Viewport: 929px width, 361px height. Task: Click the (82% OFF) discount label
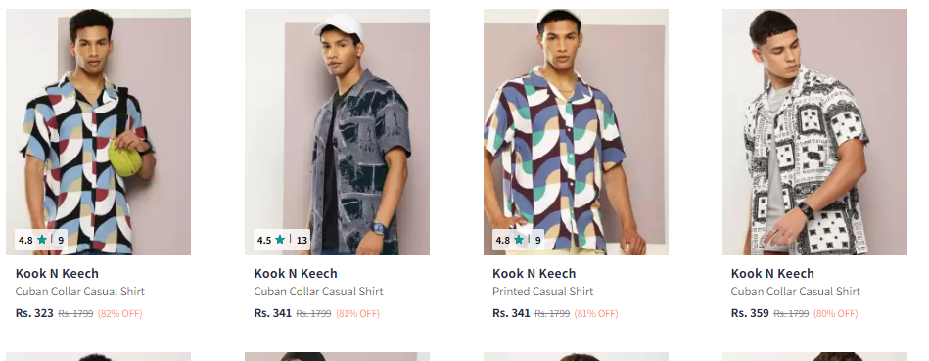point(120,314)
